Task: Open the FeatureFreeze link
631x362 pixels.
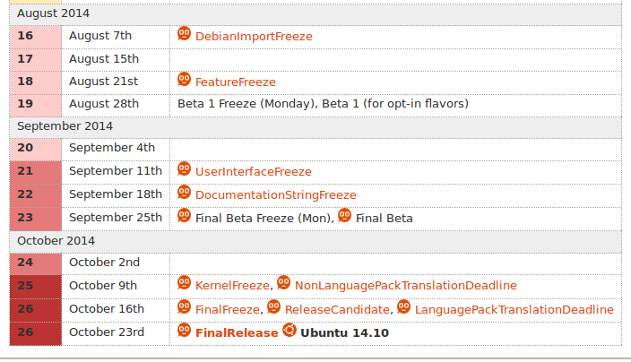Action: (235, 82)
